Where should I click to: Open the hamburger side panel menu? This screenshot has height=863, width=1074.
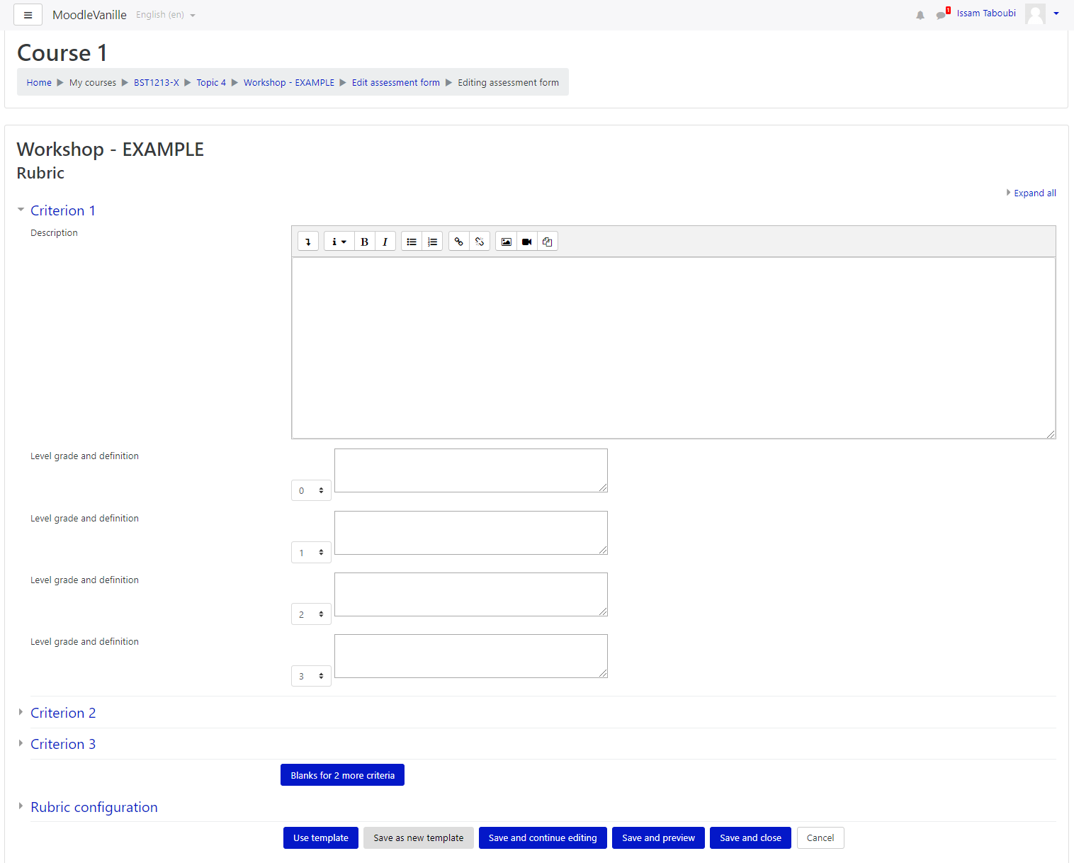(28, 15)
